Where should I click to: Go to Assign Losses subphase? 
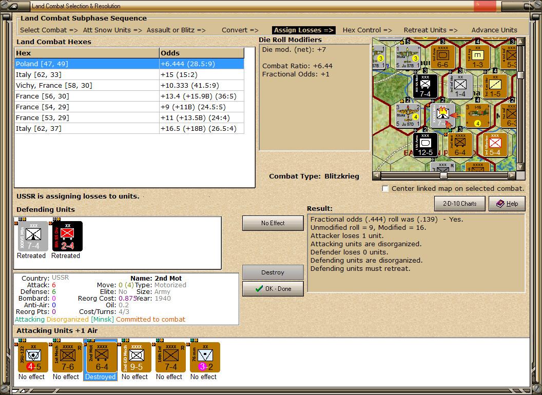point(304,30)
